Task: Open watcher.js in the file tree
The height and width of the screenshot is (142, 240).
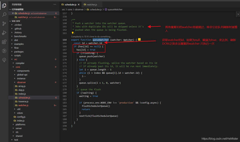Action: click(23, 105)
